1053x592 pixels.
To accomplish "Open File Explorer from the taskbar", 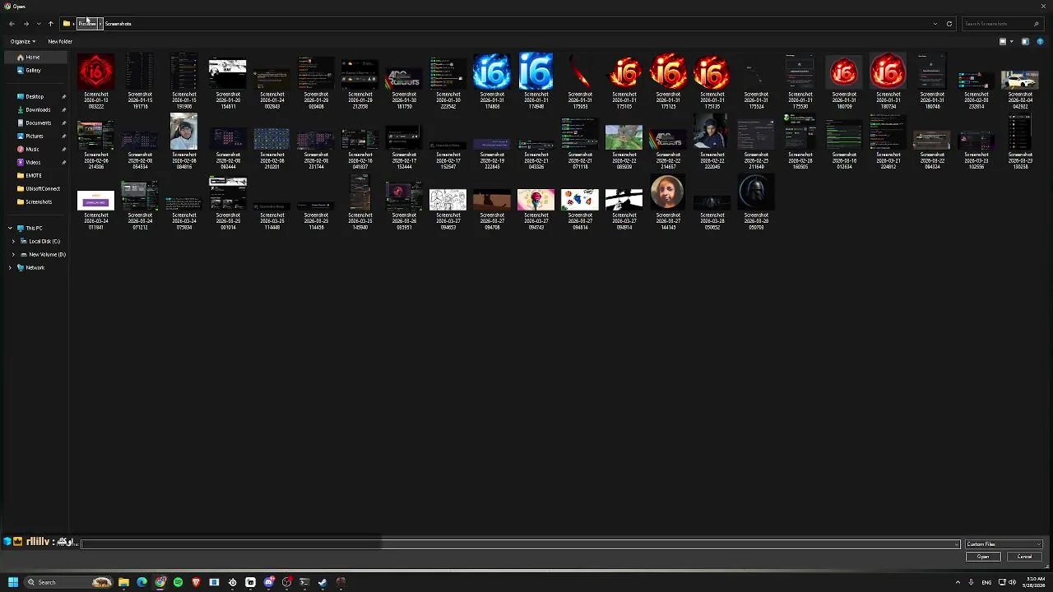I will 123,582.
